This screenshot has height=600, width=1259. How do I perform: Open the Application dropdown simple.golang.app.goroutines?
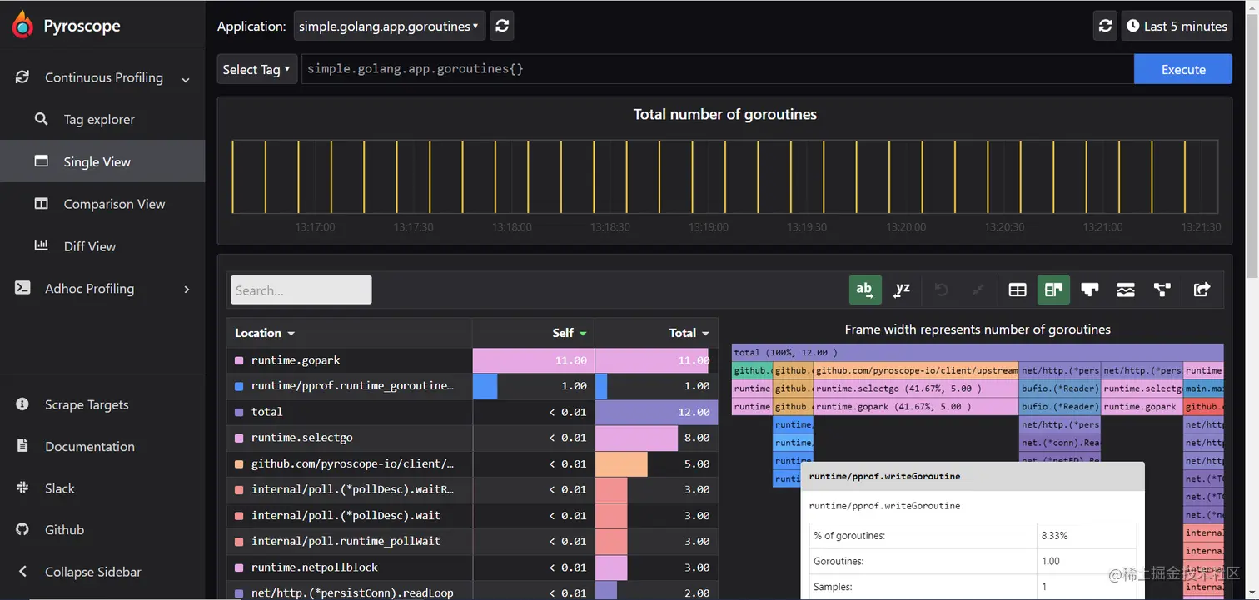[389, 26]
